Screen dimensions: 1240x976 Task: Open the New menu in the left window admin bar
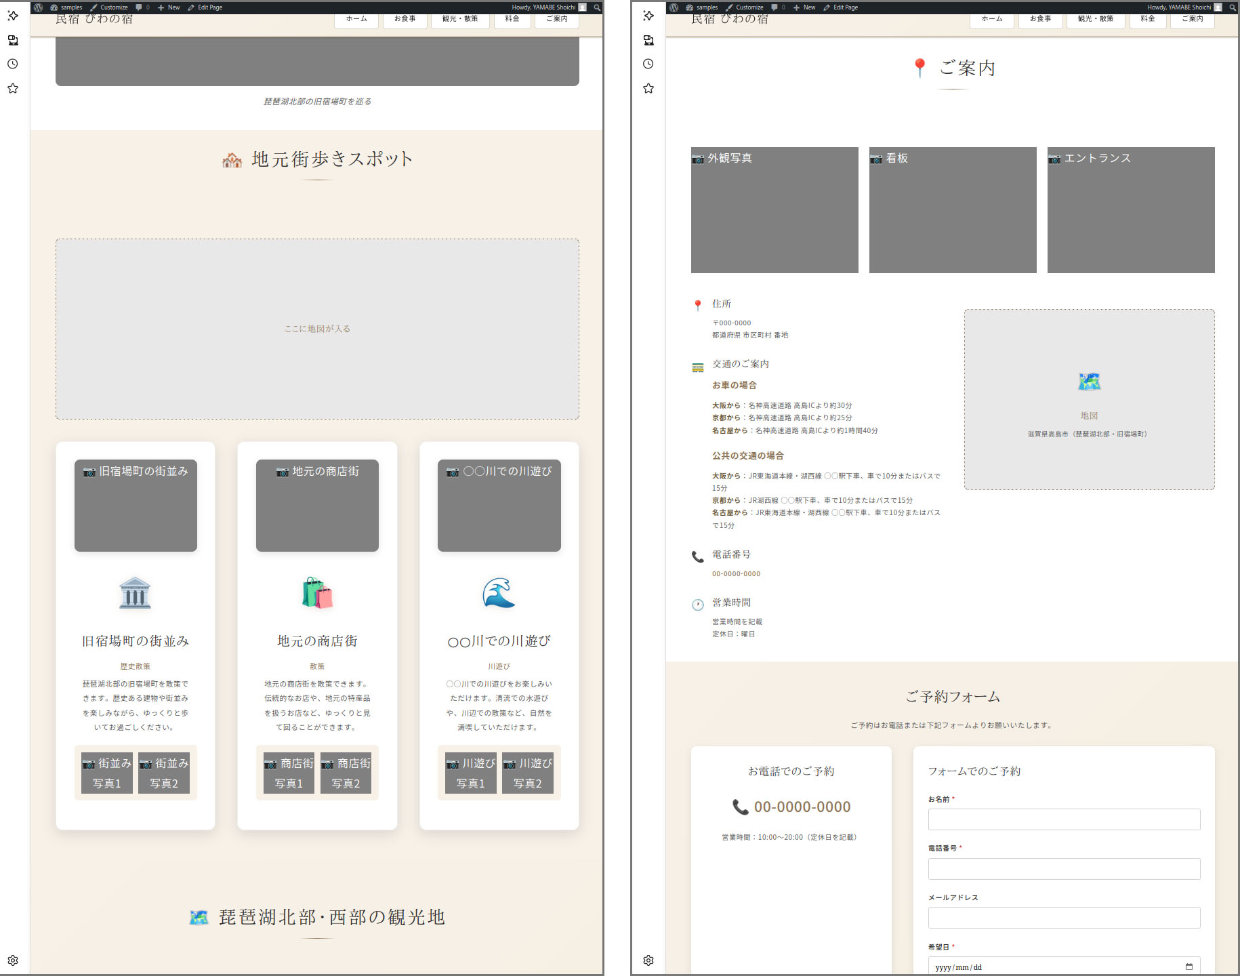click(x=169, y=7)
